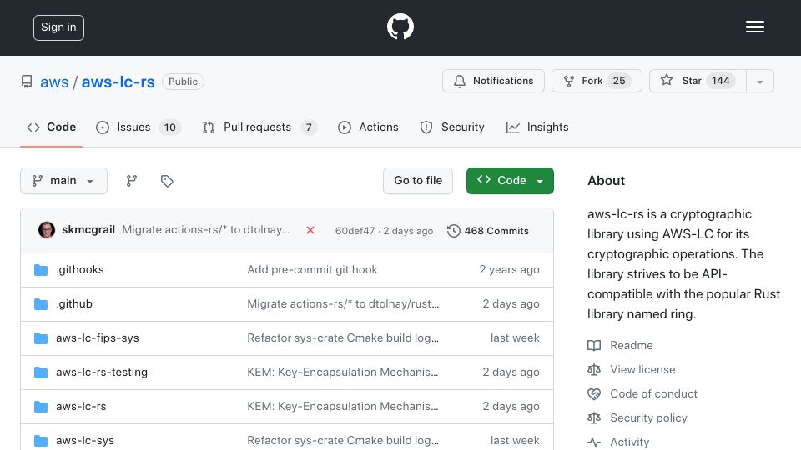View tags via the tag icon
The width and height of the screenshot is (801, 450).
tap(167, 181)
